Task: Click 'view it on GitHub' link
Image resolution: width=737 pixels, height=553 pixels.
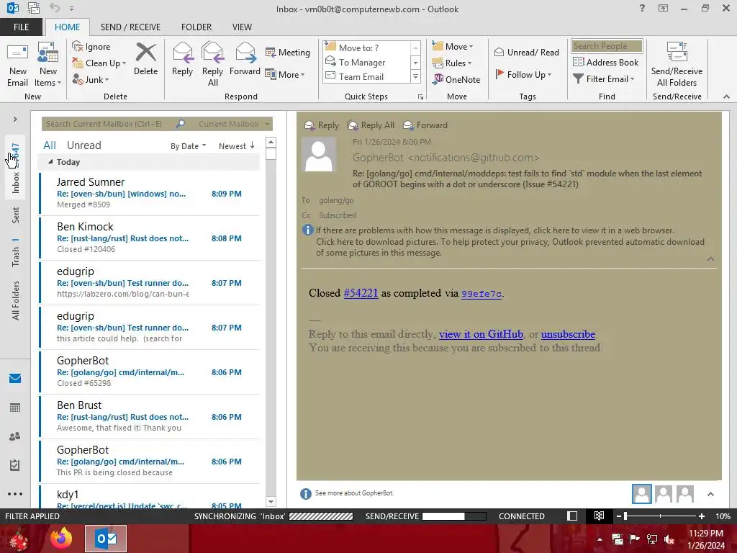Action: [481, 334]
